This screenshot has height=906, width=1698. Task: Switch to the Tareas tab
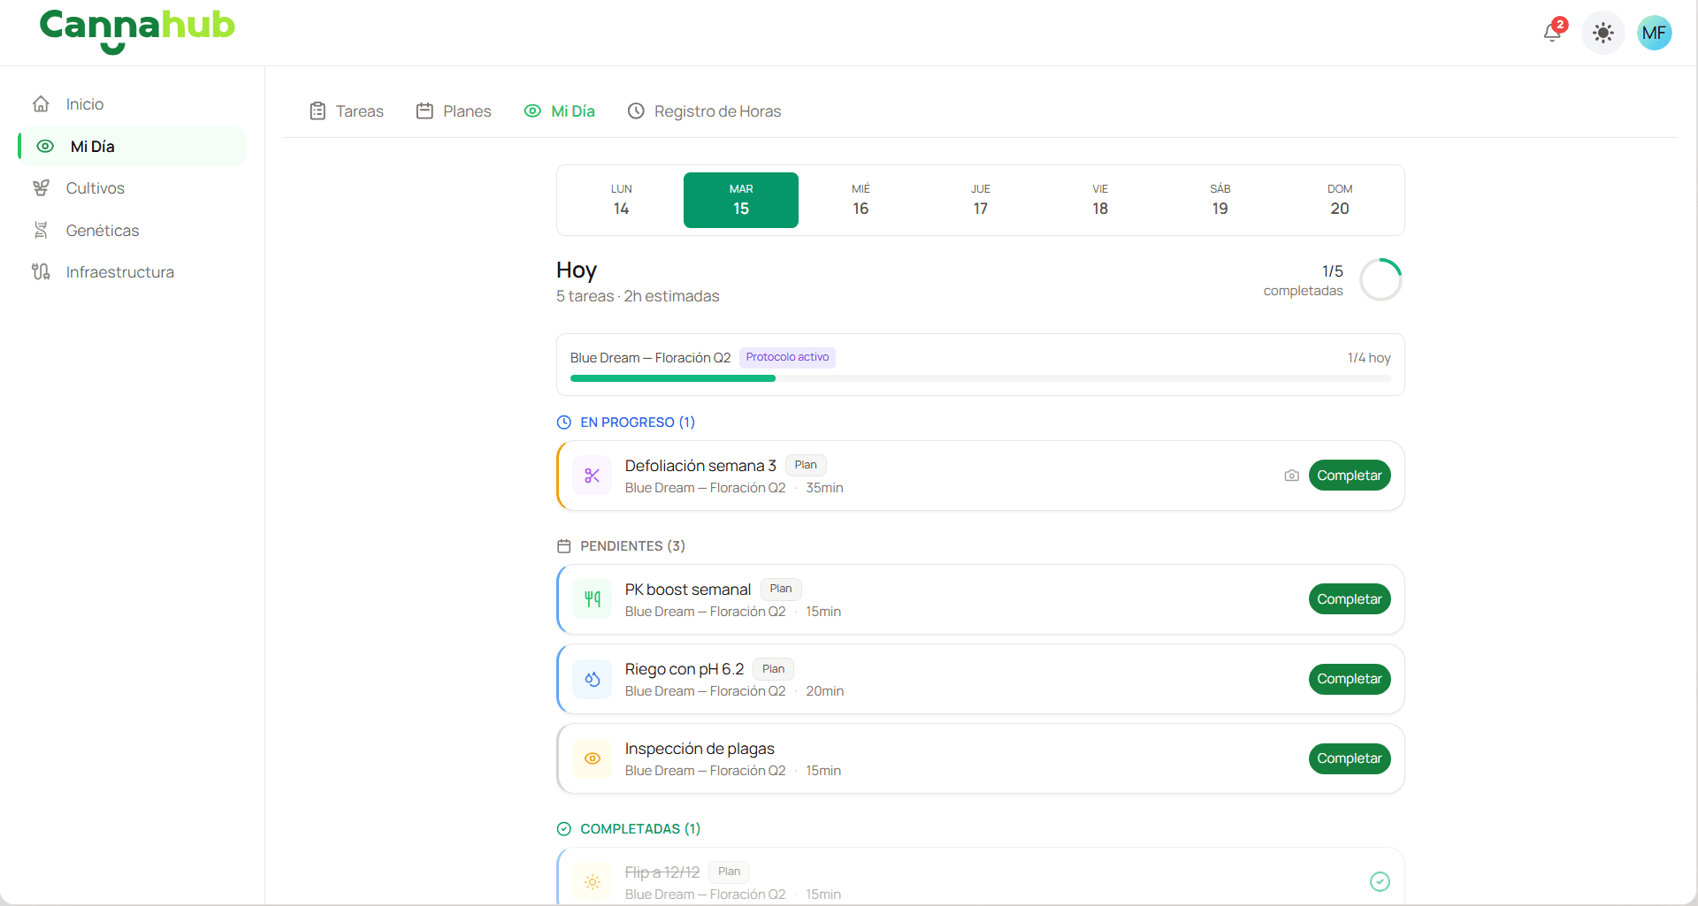click(x=347, y=111)
